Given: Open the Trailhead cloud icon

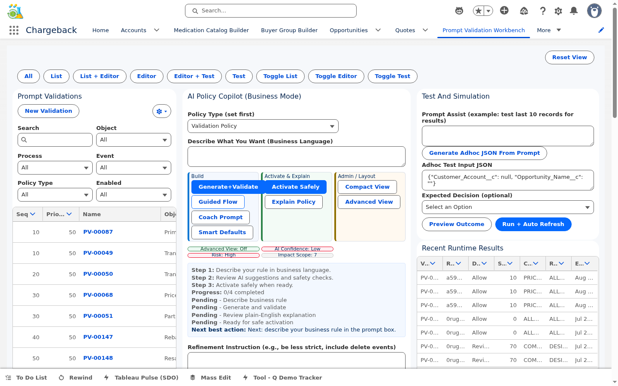Looking at the screenshot, I should coord(524,11).
